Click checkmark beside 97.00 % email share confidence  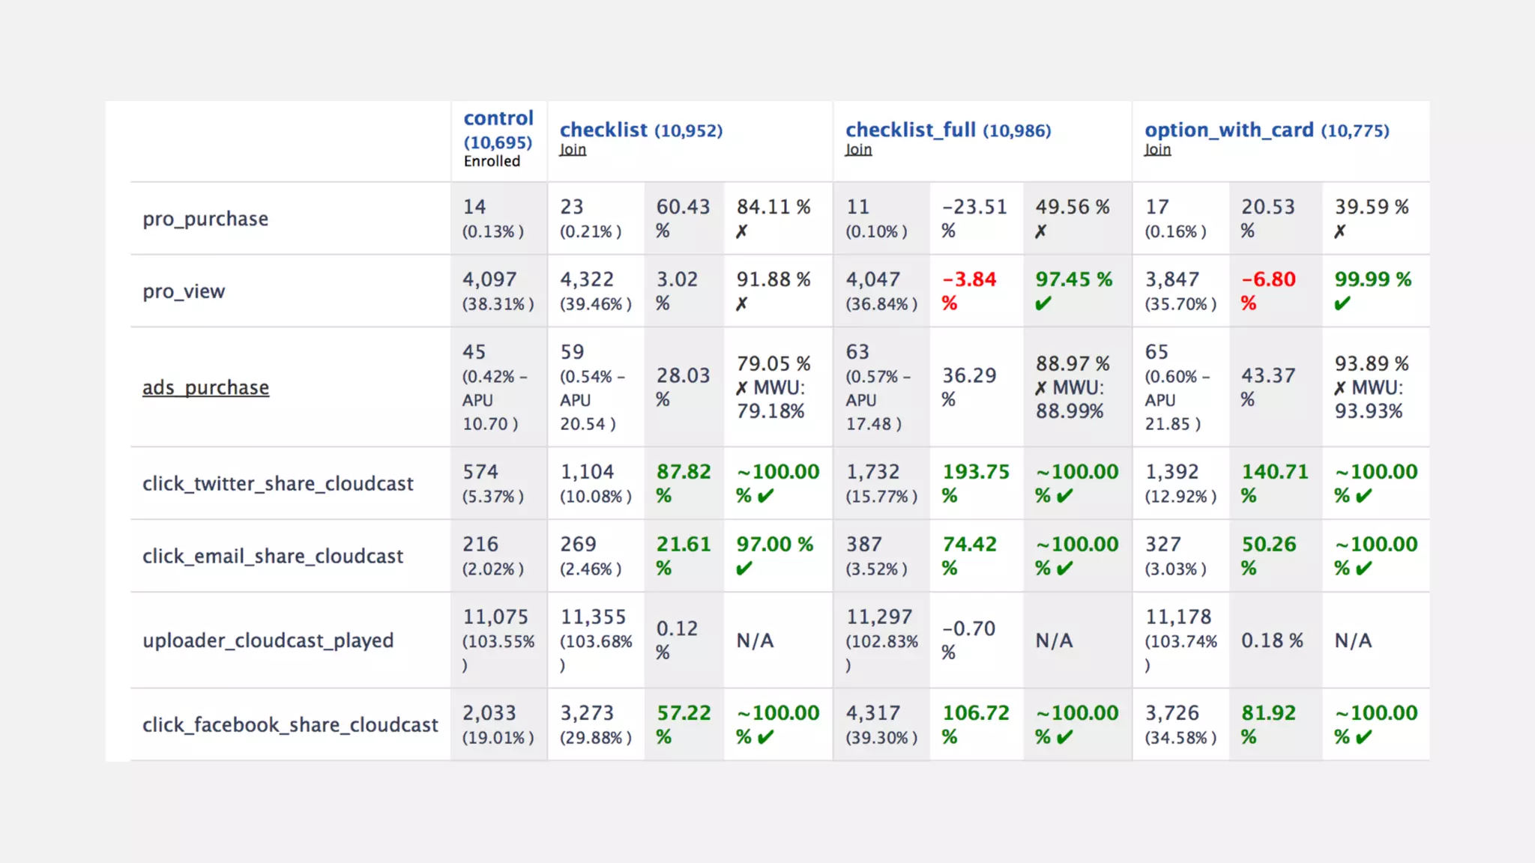coord(744,569)
